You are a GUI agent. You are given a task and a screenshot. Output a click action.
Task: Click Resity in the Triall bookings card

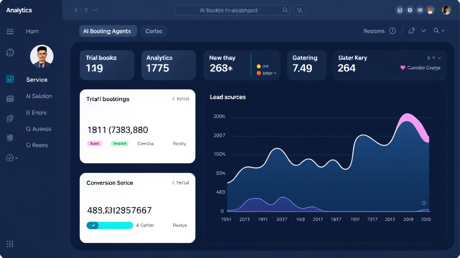[x=179, y=144]
